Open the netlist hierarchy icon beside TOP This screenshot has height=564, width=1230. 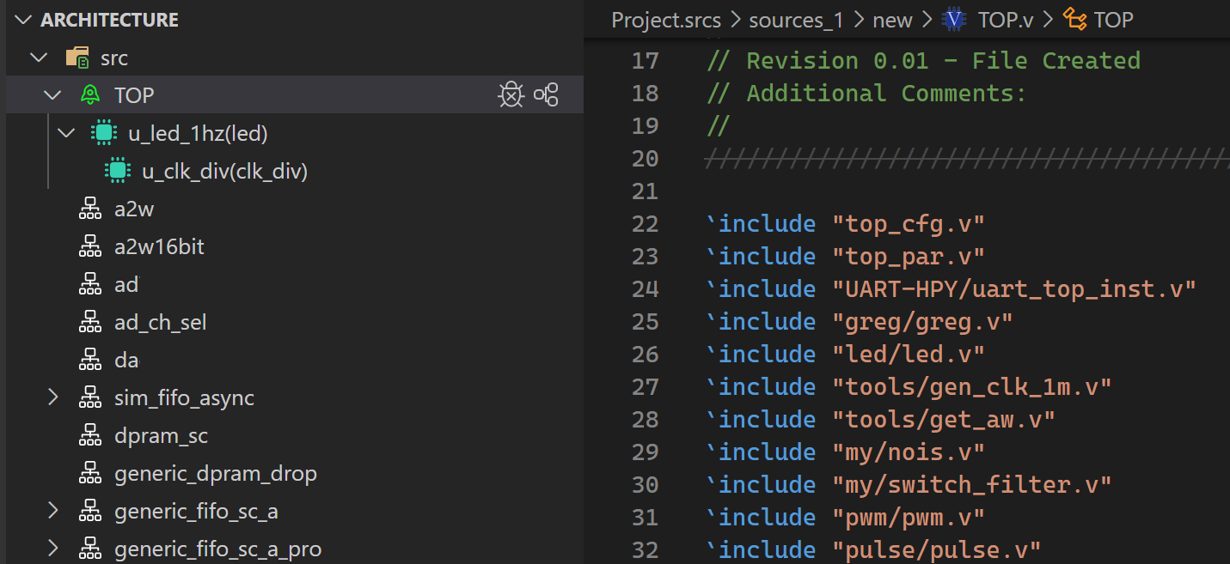[x=547, y=95]
